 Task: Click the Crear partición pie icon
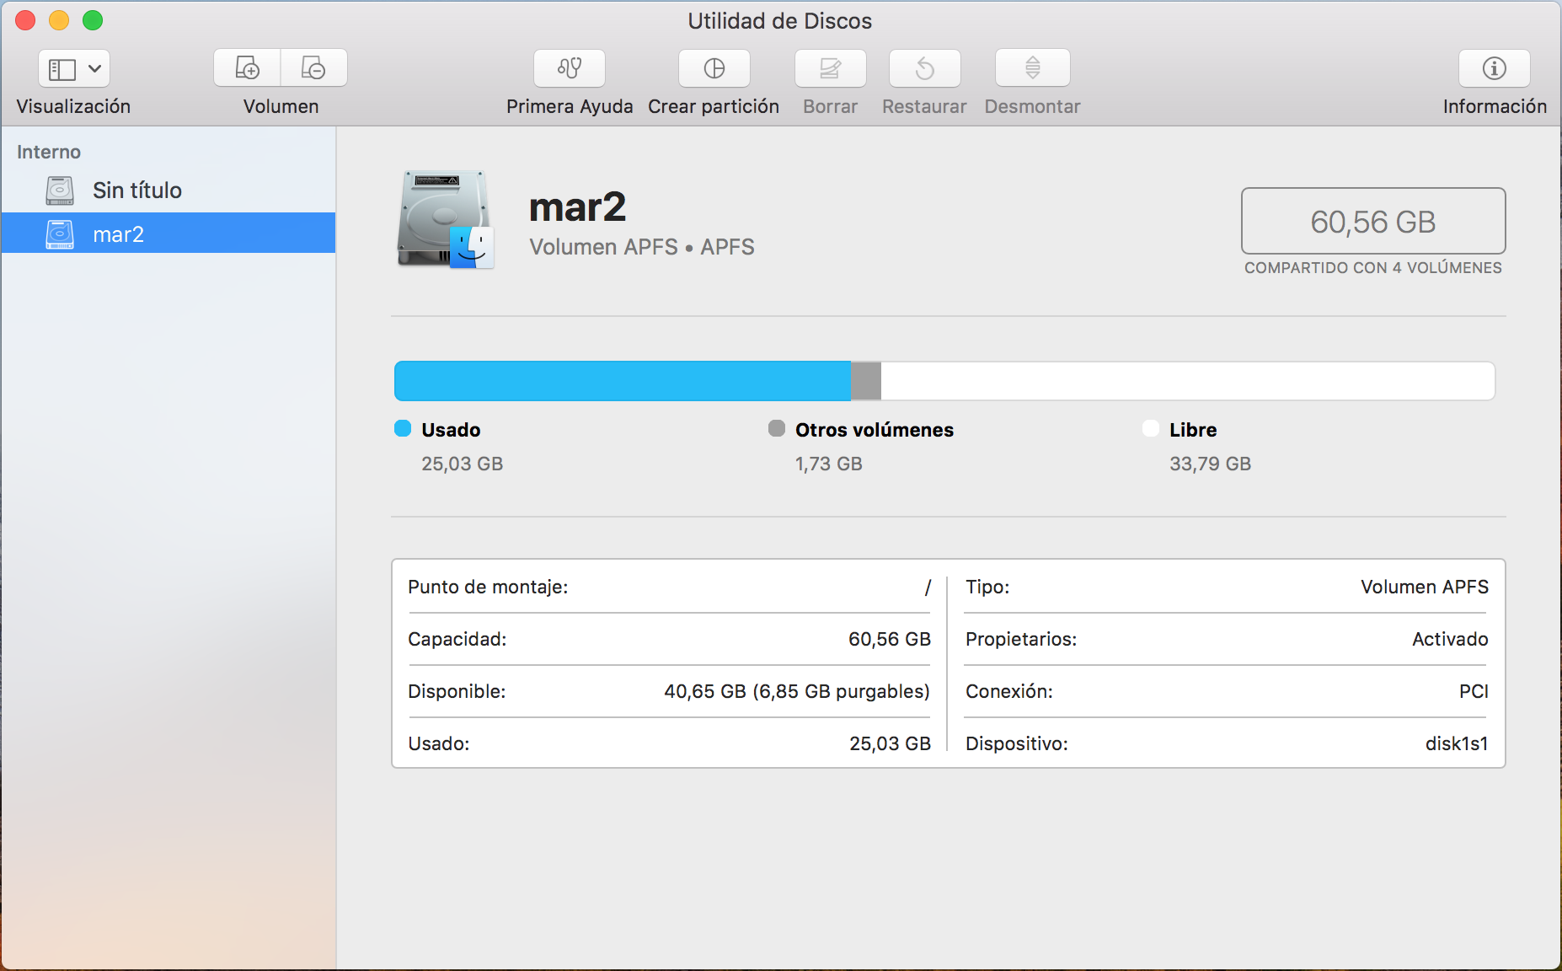point(714,68)
